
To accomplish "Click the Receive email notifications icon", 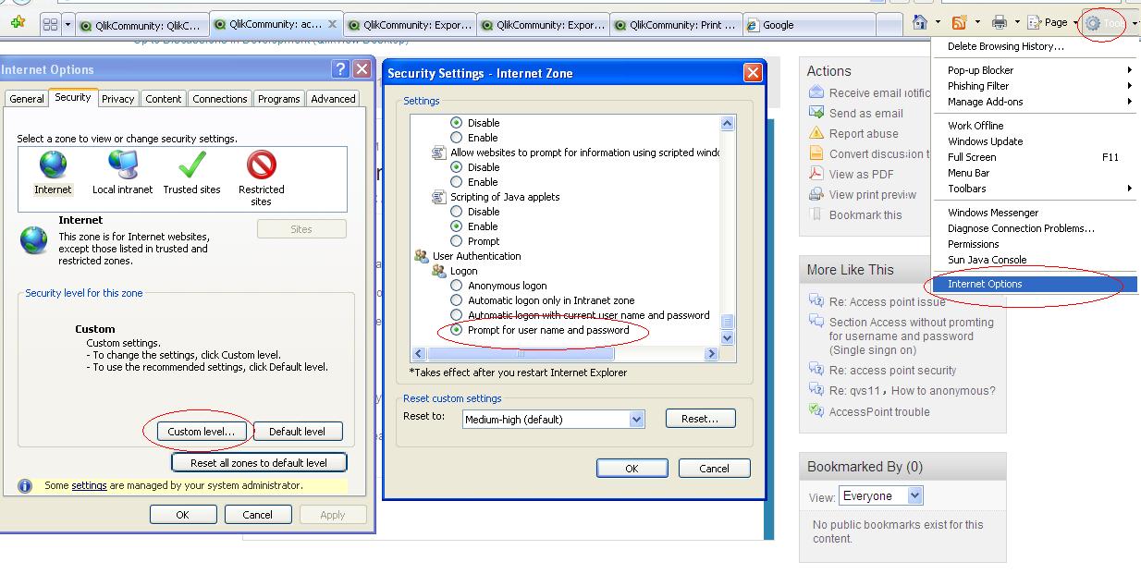I will tap(816, 92).
